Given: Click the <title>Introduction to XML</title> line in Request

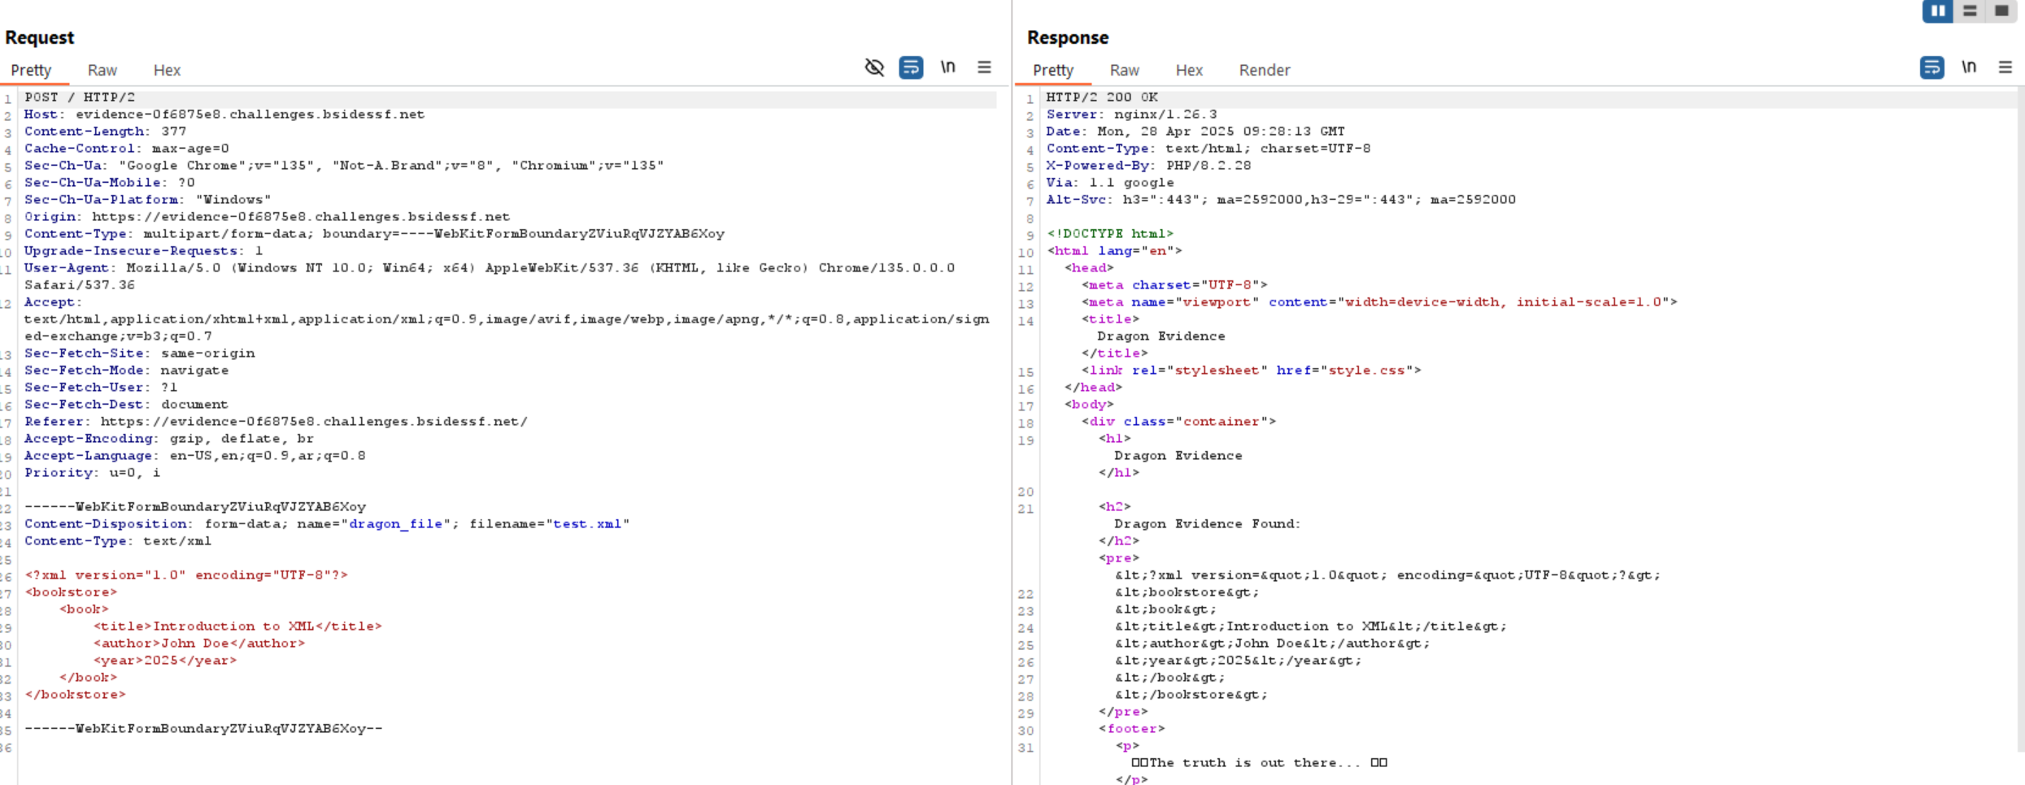Looking at the screenshot, I should point(237,627).
